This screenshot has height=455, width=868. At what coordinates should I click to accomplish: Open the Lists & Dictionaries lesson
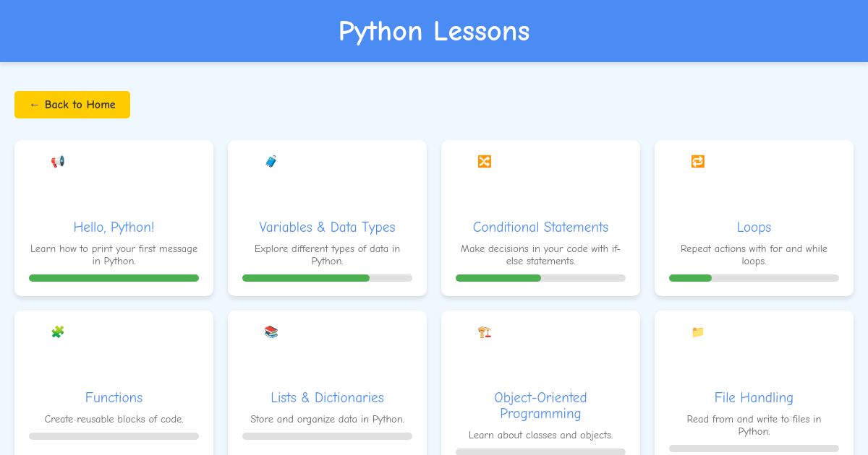(327, 397)
